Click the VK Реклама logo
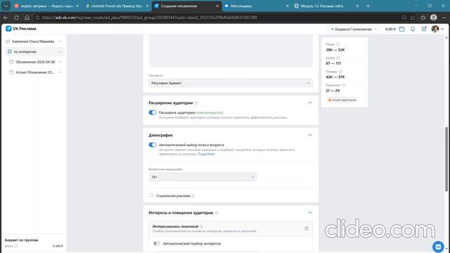 point(21,29)
